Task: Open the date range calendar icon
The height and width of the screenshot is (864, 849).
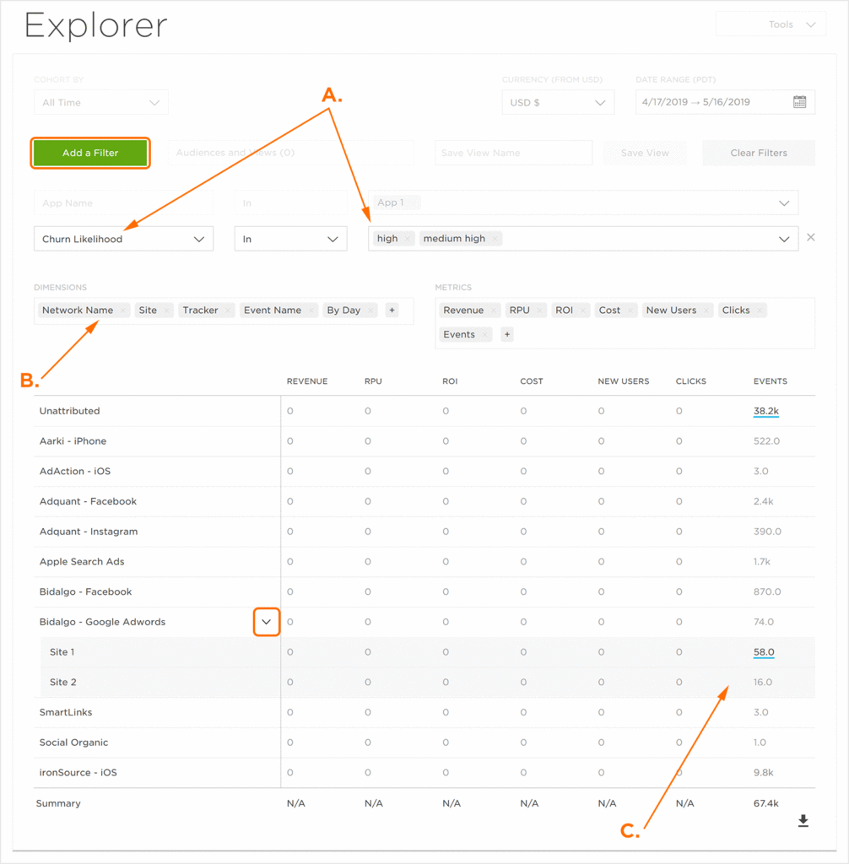Action: coord(799,102)
